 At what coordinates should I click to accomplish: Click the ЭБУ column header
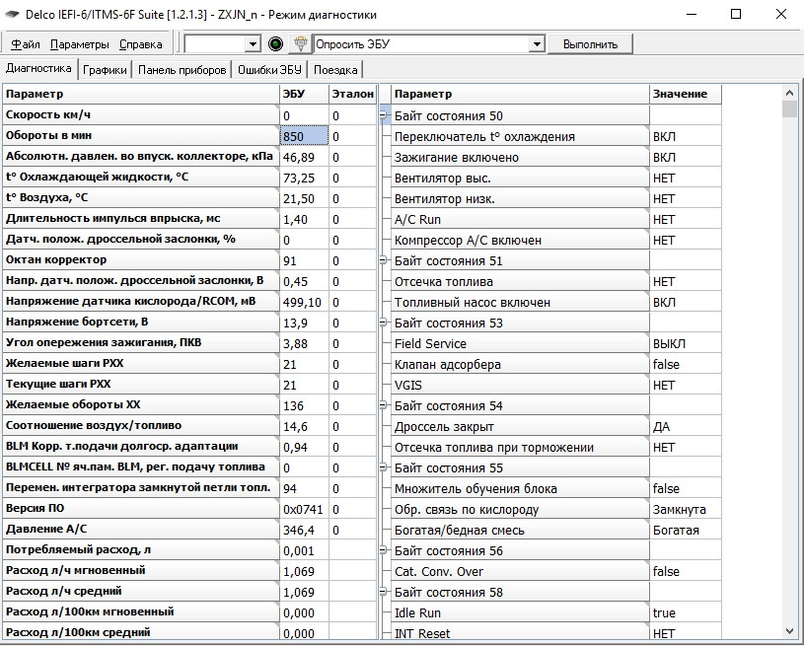coord(304,94)
